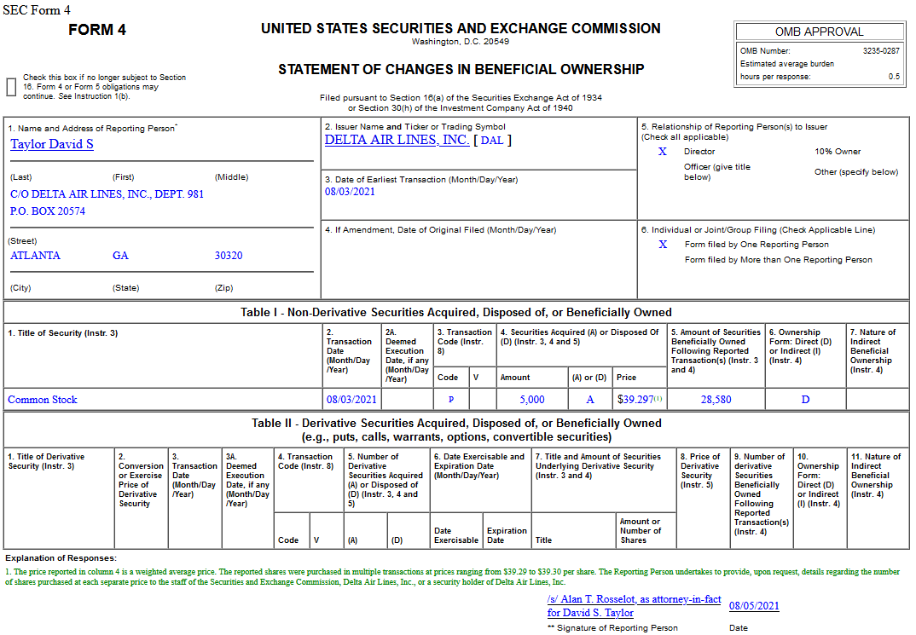Open the DELTA AIR LINES, INC. issuer link
The width and height of the screenshot is (916, 635).
coord(397,140)
